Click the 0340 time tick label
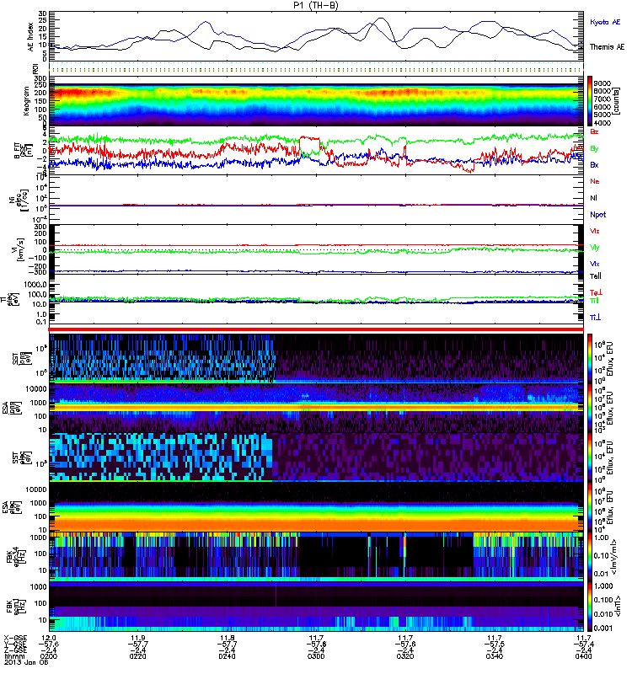Viewport: 632px width, 674px height. point(495,656)
